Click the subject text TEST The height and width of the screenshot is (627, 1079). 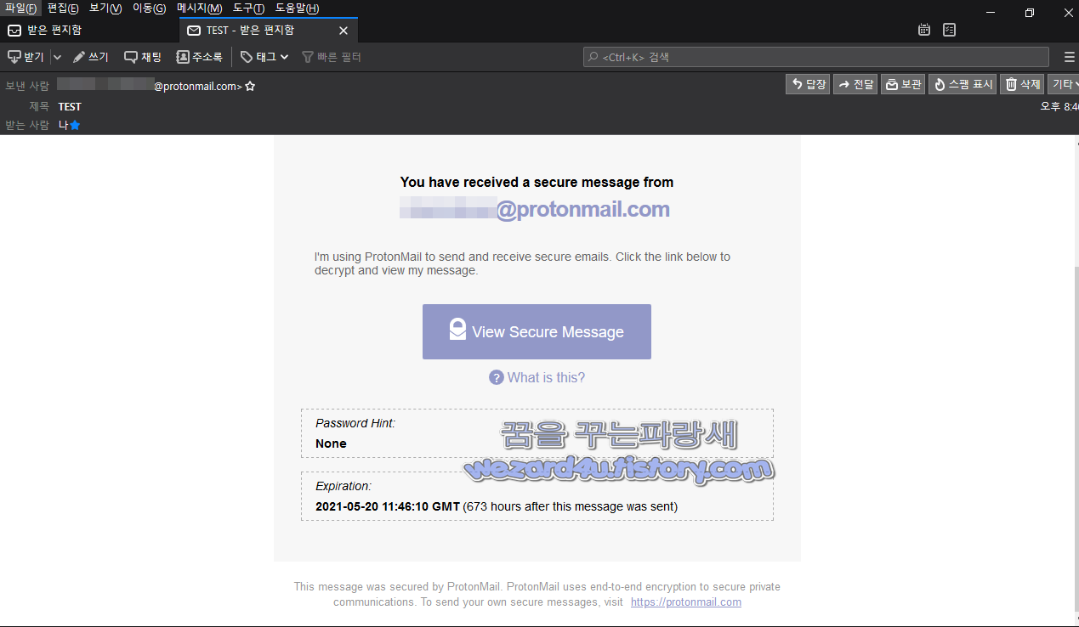tap(70, 106)
